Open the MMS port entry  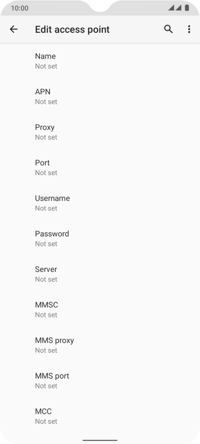pos(100,380)
